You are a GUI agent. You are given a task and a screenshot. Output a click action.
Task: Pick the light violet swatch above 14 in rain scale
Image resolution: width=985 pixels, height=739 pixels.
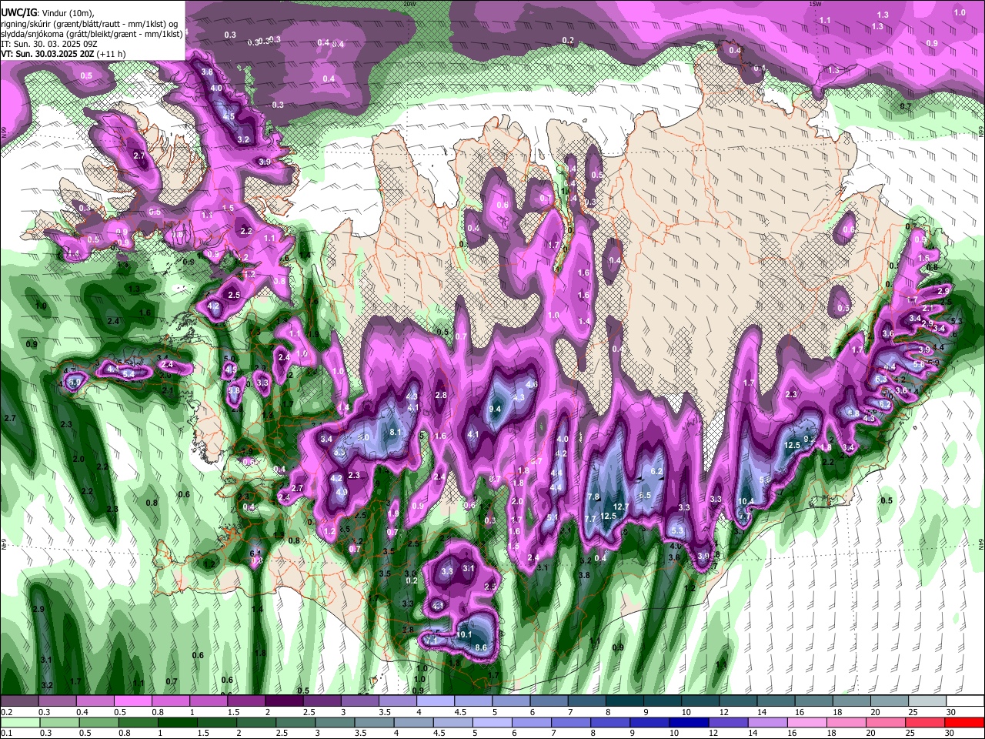pos(766,722)
